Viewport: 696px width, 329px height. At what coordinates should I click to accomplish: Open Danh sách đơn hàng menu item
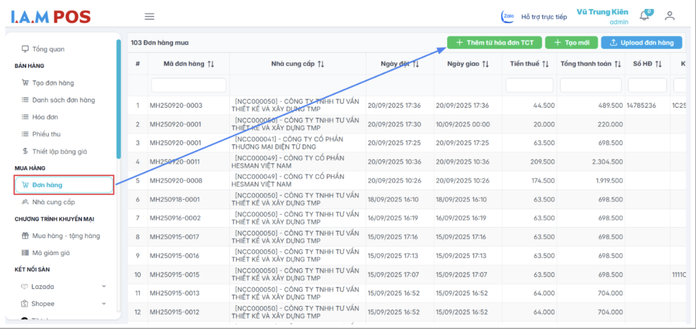tap(63, 100)
